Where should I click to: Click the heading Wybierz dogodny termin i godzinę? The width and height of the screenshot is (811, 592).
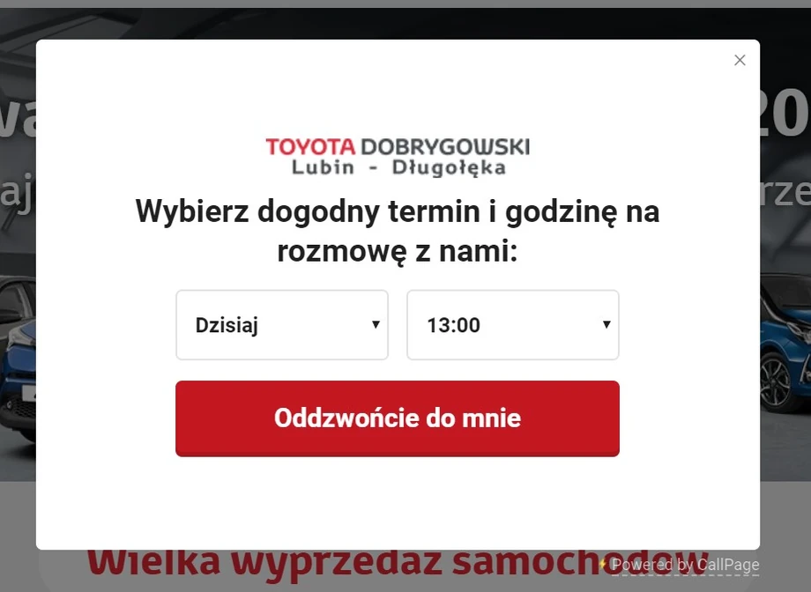[398, 211]
